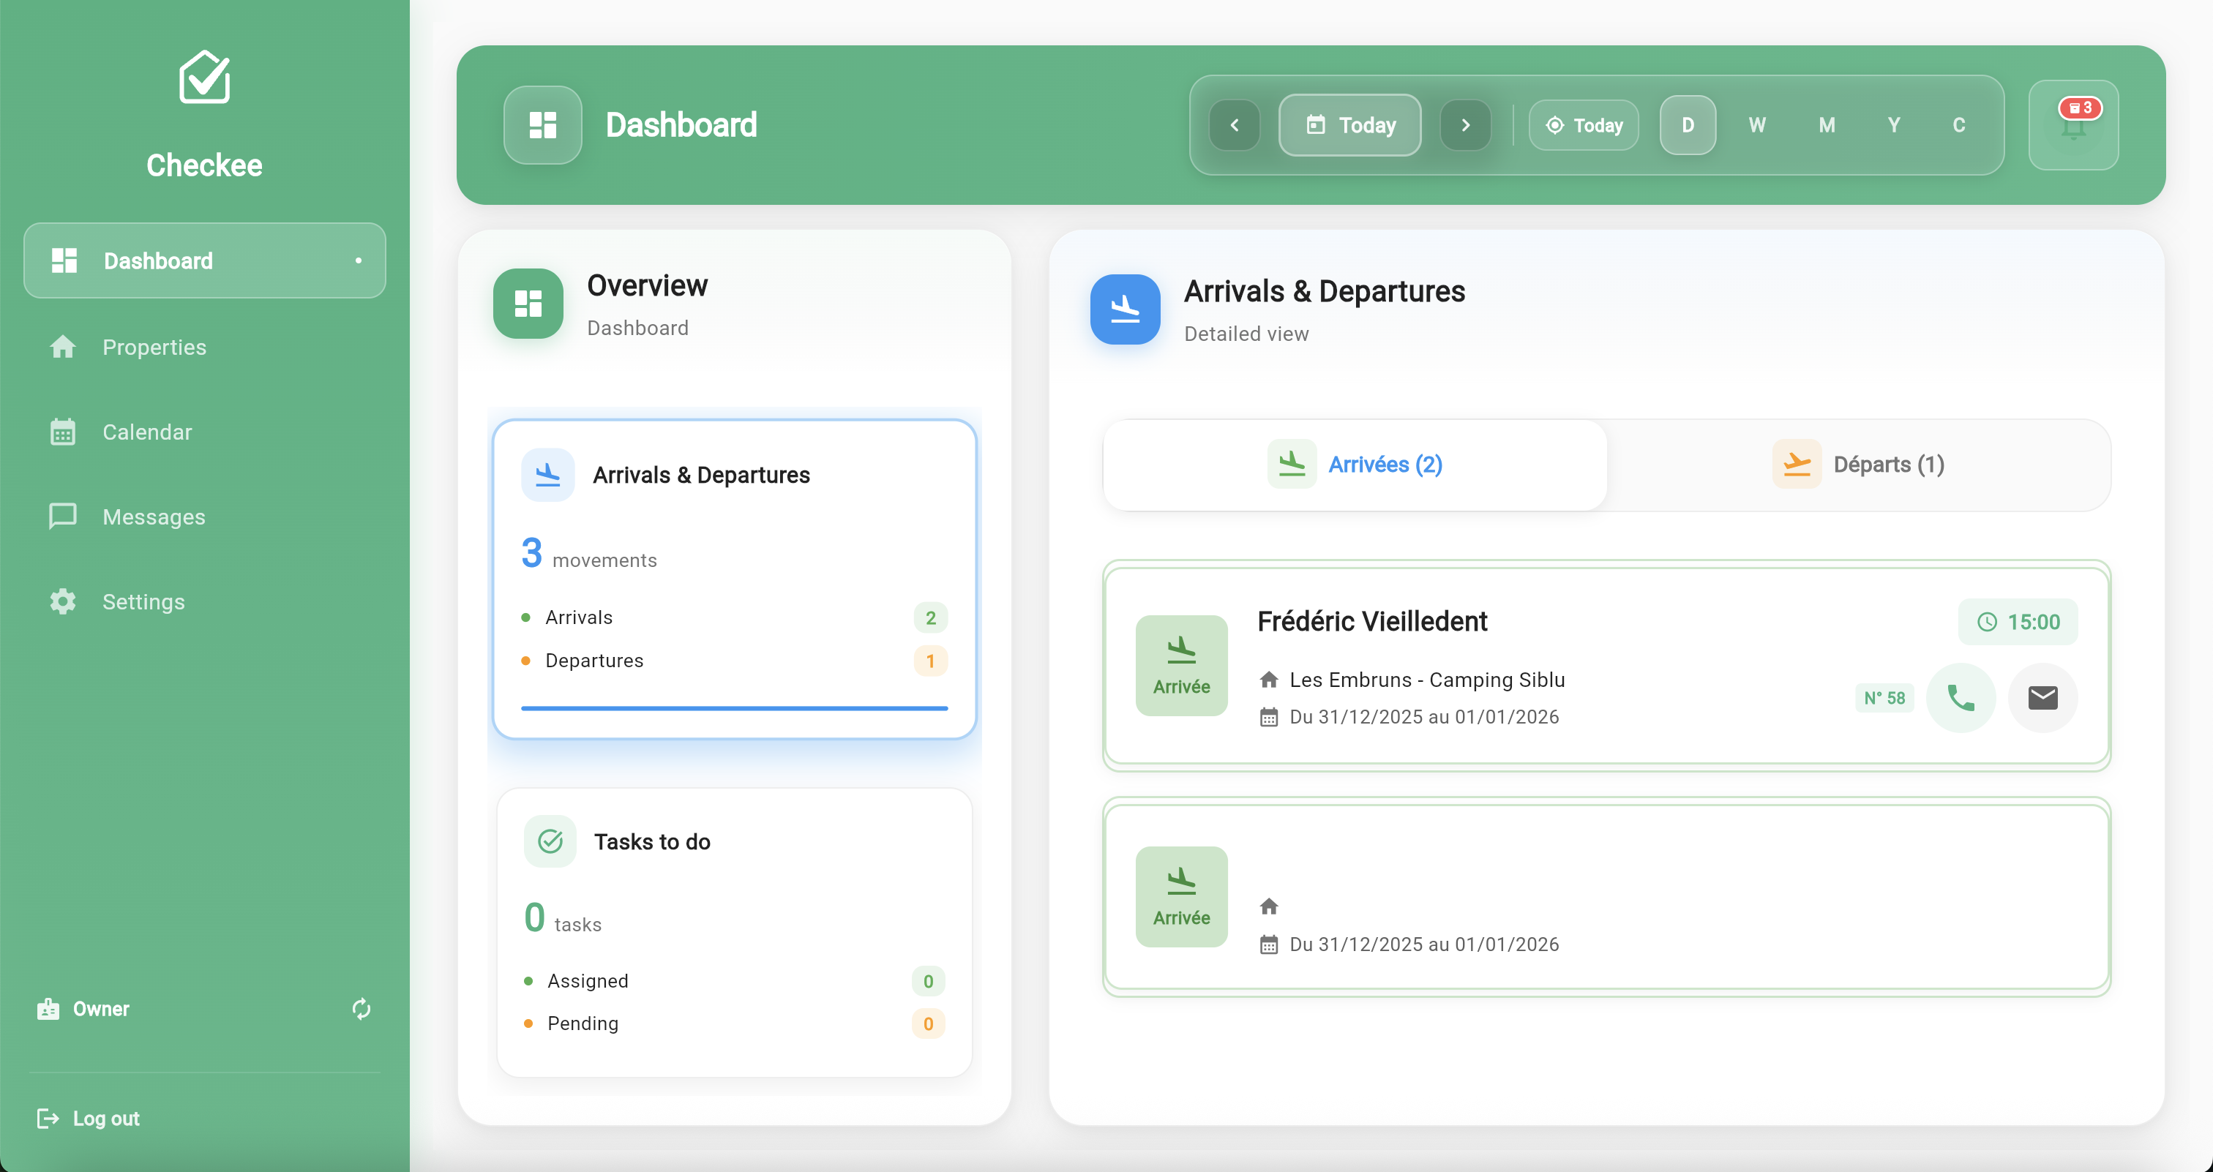This screenshot has width=2213, height=1172.
Task: Switch to Day view with D
Action: coord(1688,125)
